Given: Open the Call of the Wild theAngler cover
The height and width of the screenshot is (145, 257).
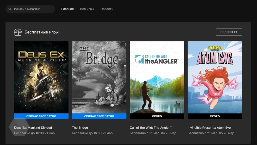Looking at the screenshot, I should tap(157, 77).
